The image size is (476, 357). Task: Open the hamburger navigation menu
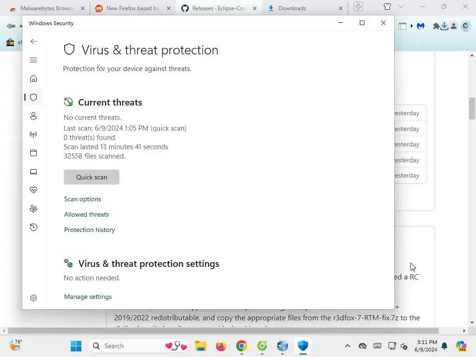pos(33,60)
